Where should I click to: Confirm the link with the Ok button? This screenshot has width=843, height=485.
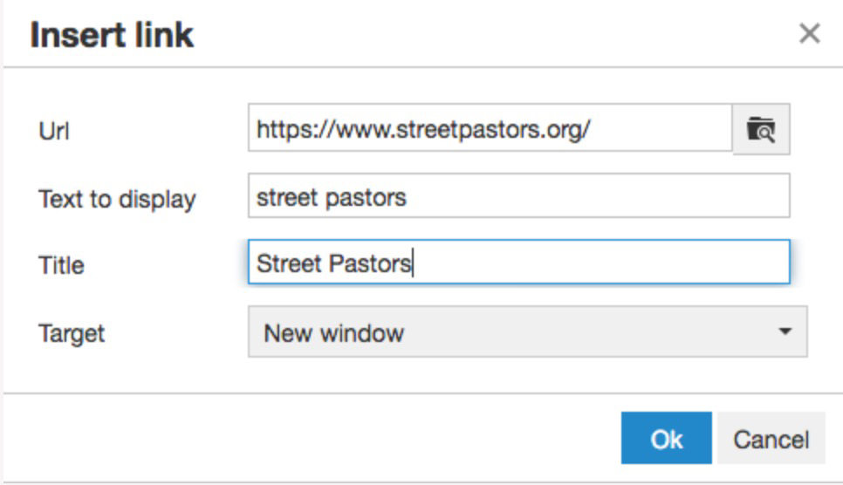666,438
